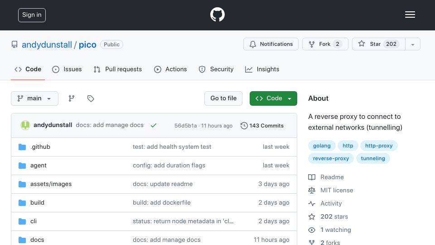435x245 pixels.
Task: Click the Readme book icon
Action: point(312,177)
